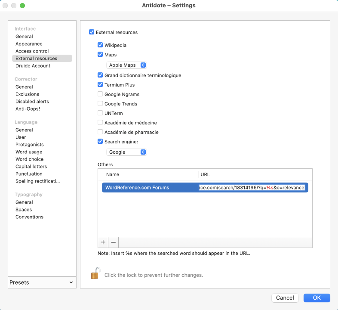Click the Cancel button
The width and height of the screenshot is (338, 310).
(285, 298)
